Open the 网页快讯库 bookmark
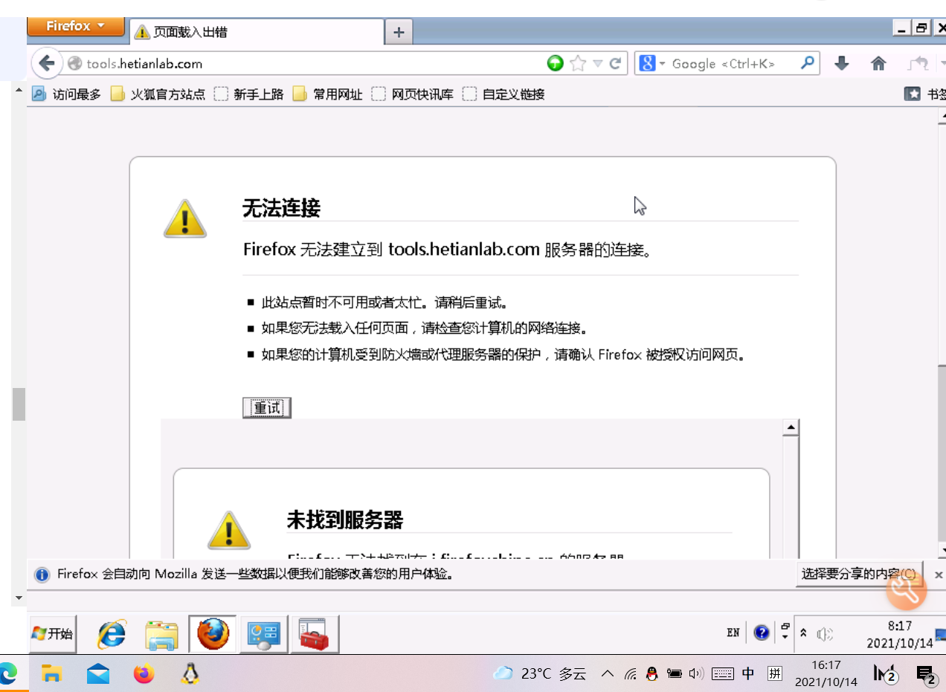 coord(413,94)
